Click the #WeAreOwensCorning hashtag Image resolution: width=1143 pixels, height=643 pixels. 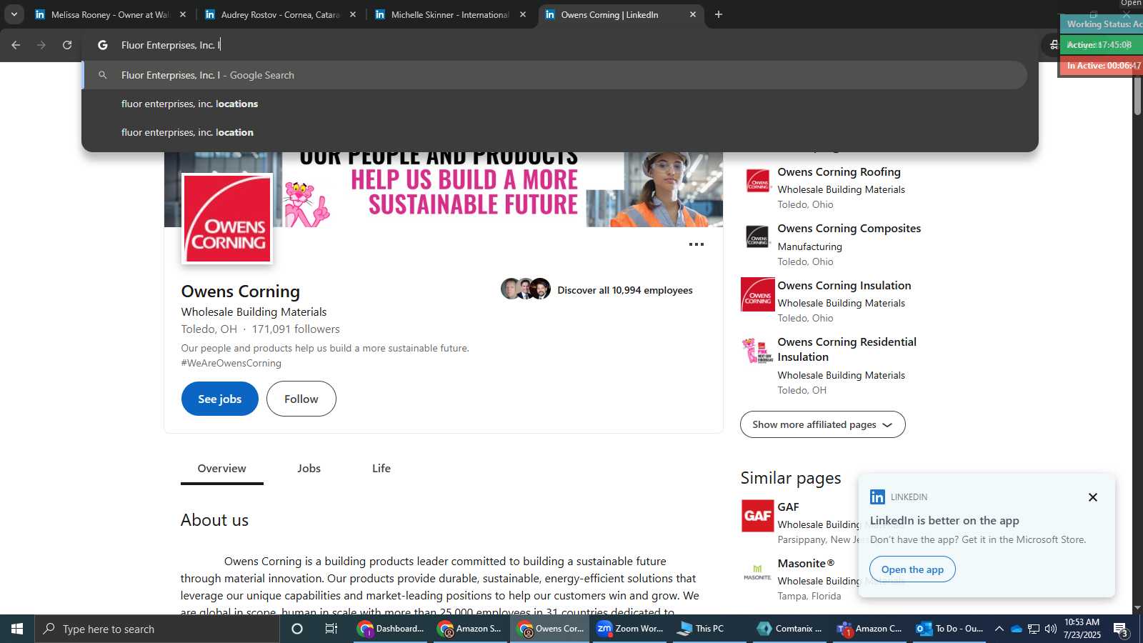click(x=231, y=363)
